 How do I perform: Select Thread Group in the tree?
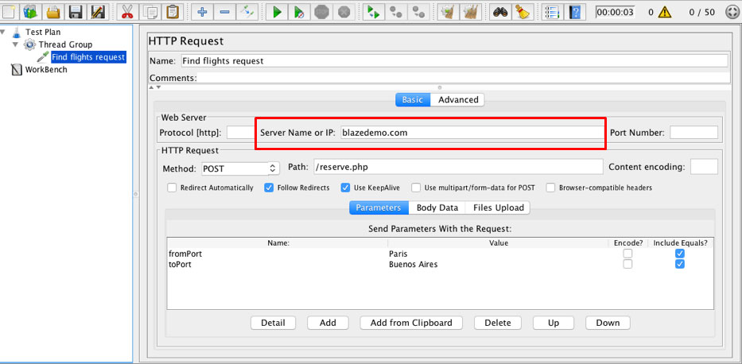[x=65, y=45]
